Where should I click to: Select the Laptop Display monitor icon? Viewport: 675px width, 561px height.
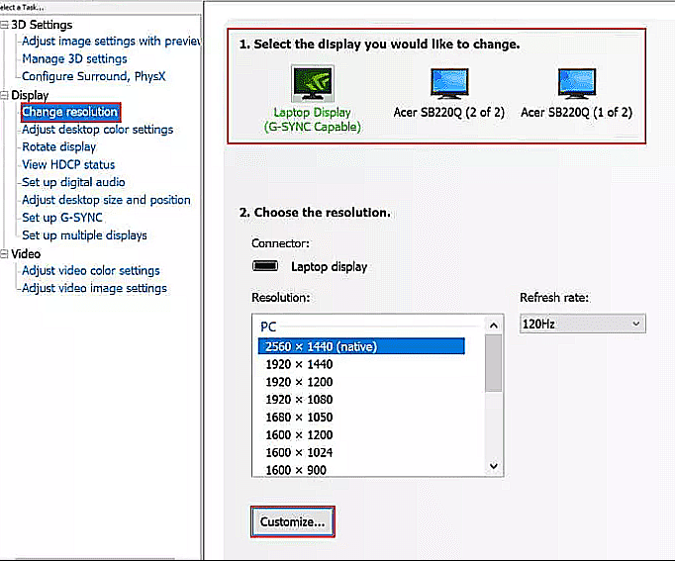point(313,83)
